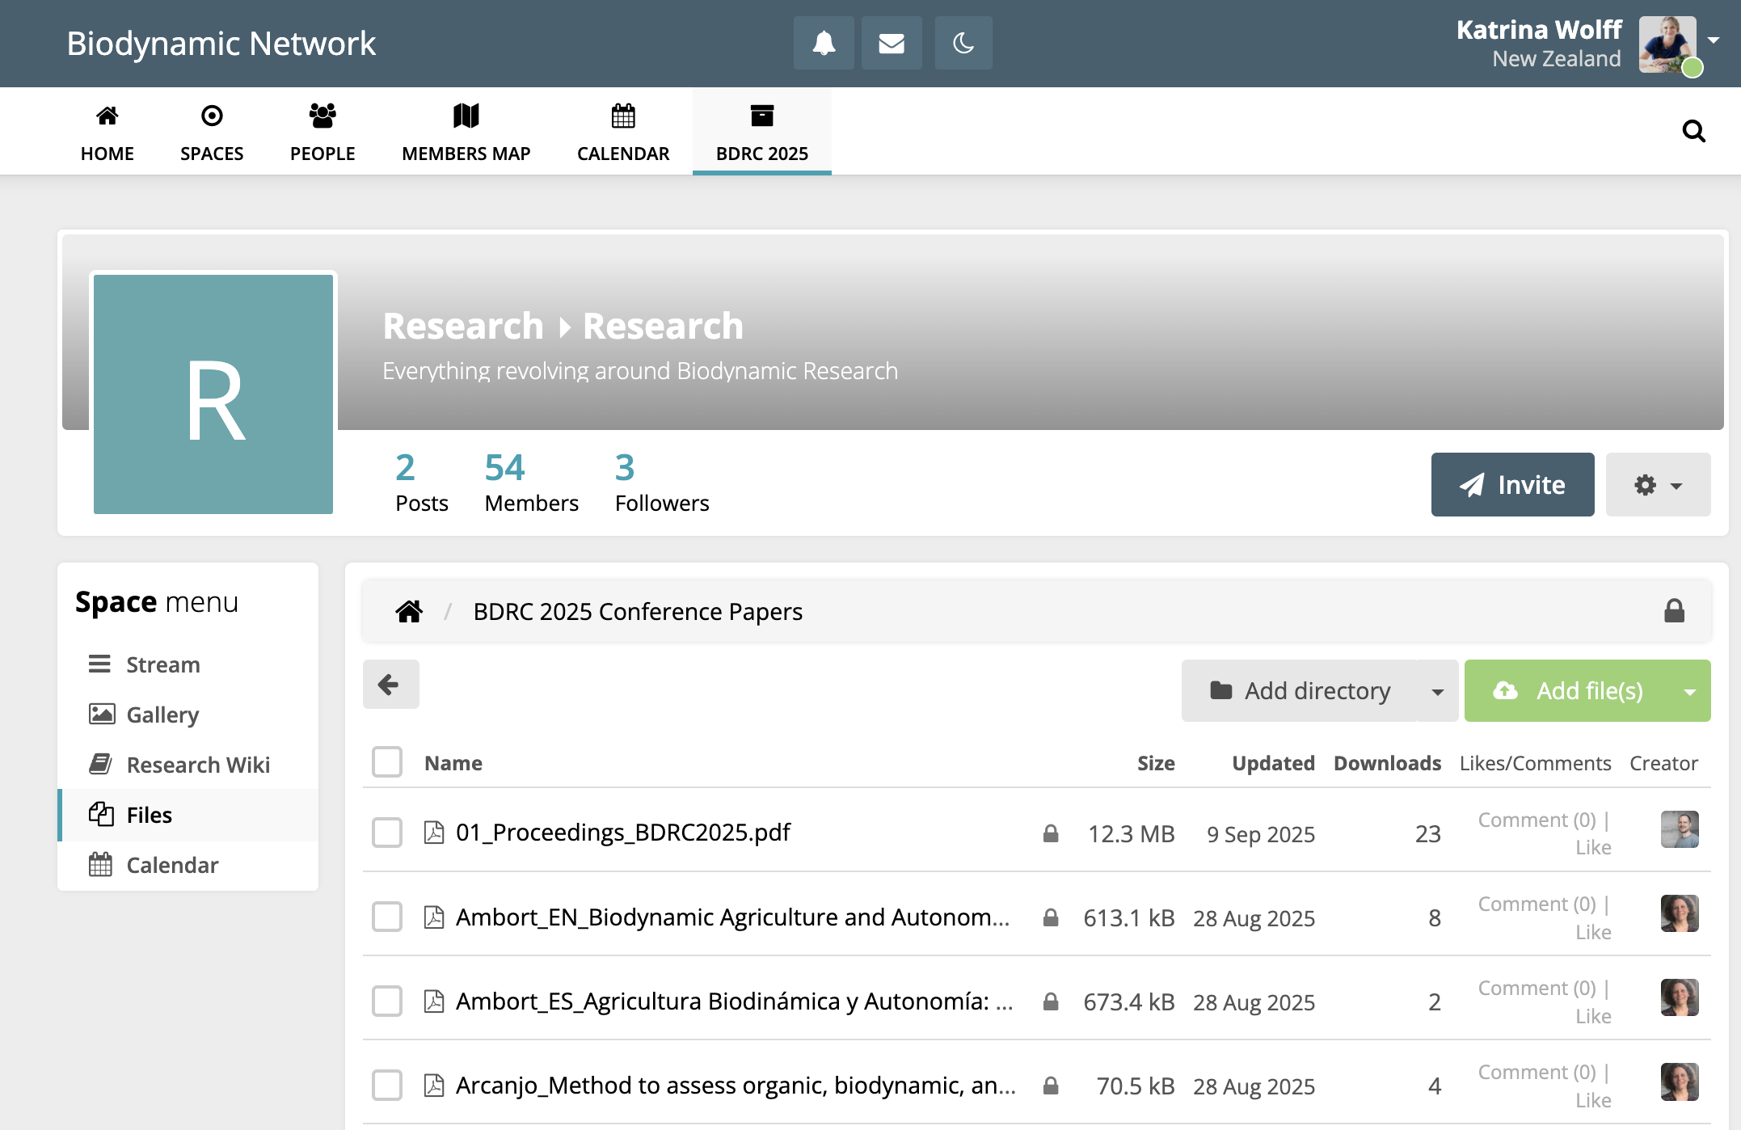Open the space settings gear dropdown
The height and width of the screenshot is (1130, 1741).
(x=1657, y=485)
